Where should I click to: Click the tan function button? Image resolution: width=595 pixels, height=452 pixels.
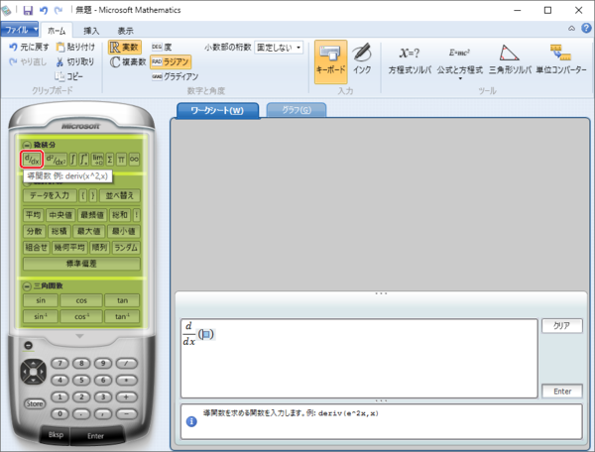122,300
